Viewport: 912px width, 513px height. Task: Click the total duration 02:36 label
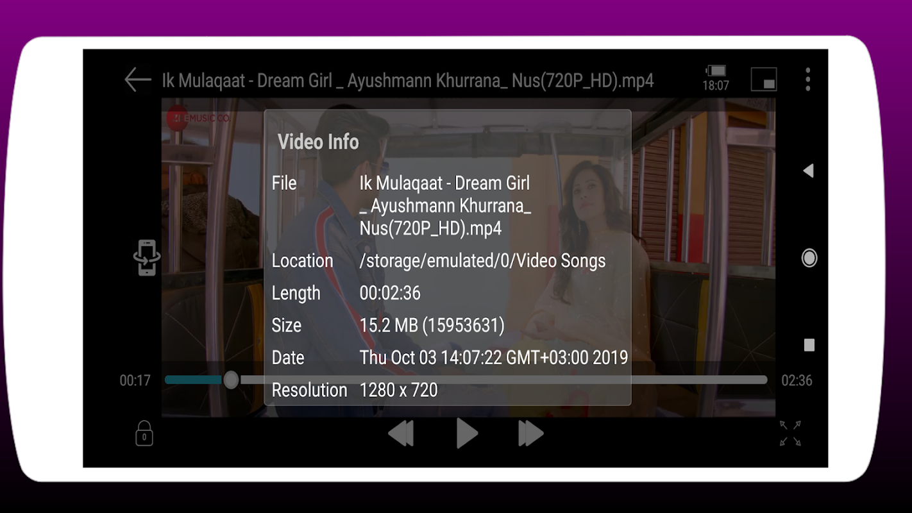797,380
